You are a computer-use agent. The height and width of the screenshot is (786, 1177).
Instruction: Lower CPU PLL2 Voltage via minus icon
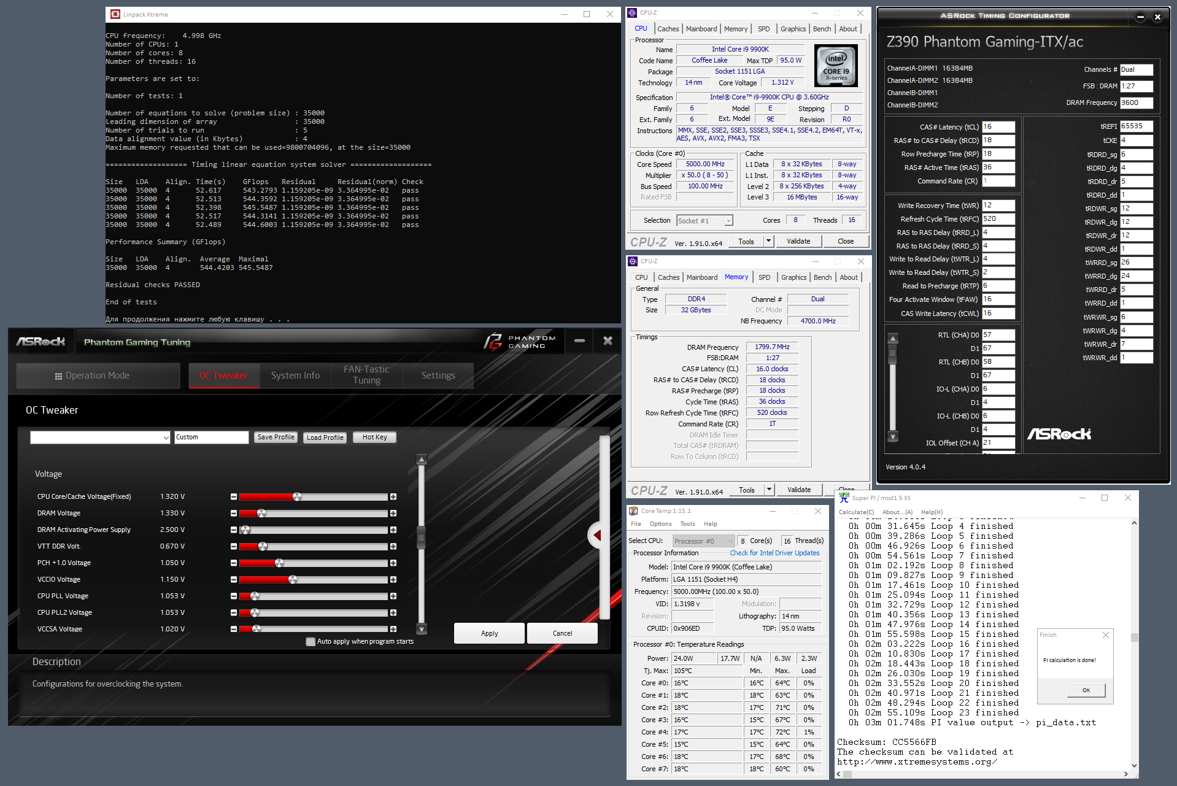(x=233, y=612)
